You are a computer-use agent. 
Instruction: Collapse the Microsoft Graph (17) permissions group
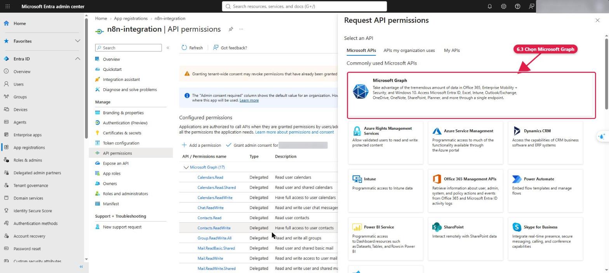pos(186,167)
